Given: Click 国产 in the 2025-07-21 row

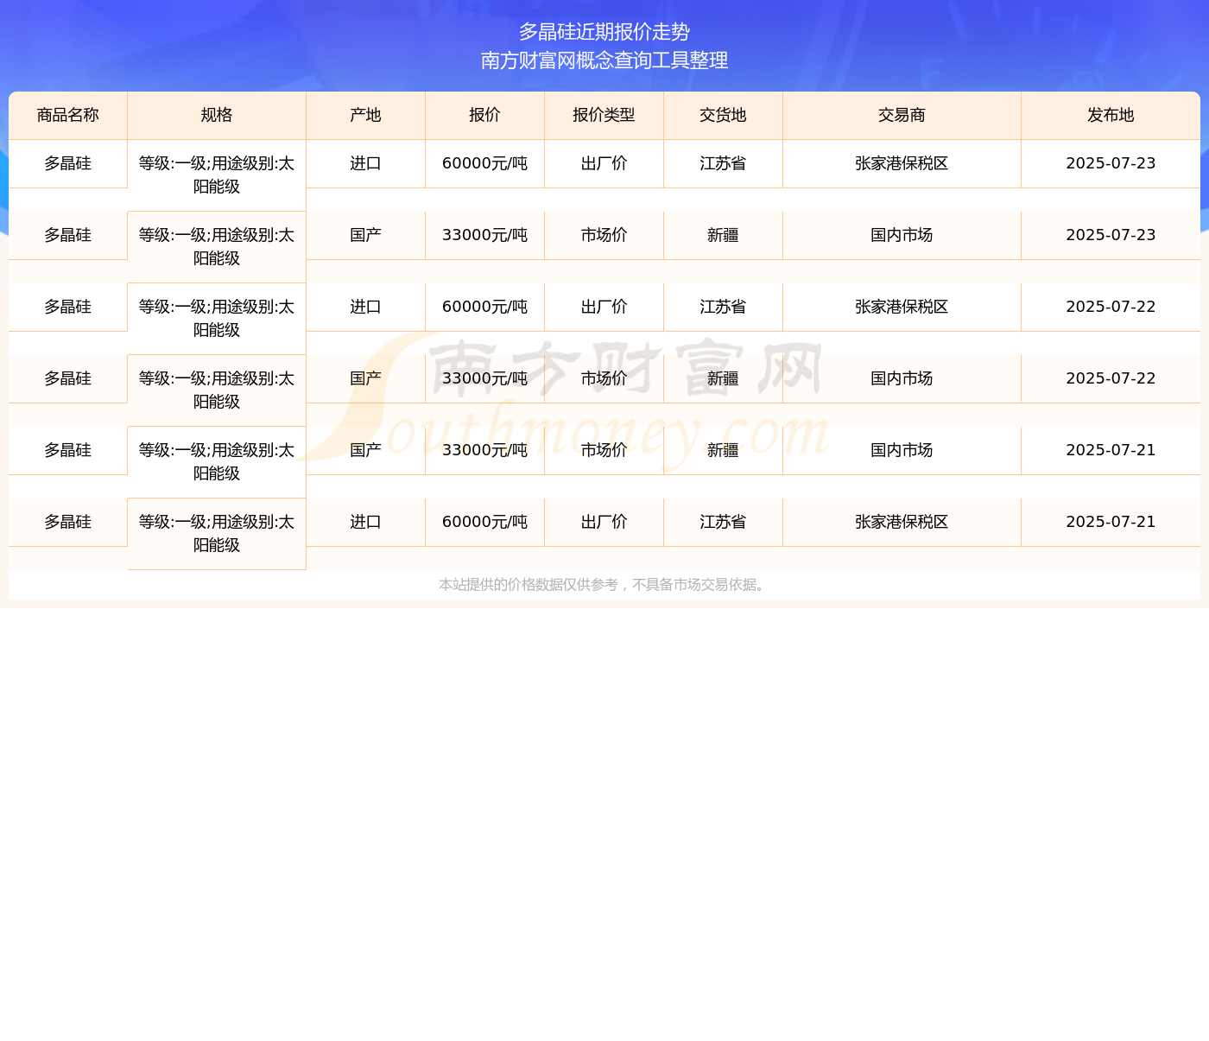Looking at the screenshot, I should (x=365, y=450).
